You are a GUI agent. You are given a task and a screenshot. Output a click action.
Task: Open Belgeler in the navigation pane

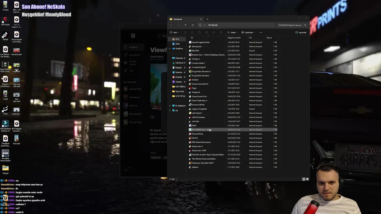[178, 67]
